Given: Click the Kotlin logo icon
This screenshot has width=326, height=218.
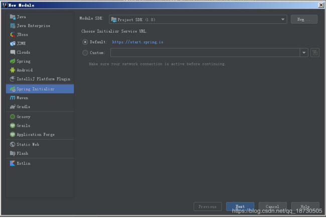Looking at the screenshot, I should (13, 163).
